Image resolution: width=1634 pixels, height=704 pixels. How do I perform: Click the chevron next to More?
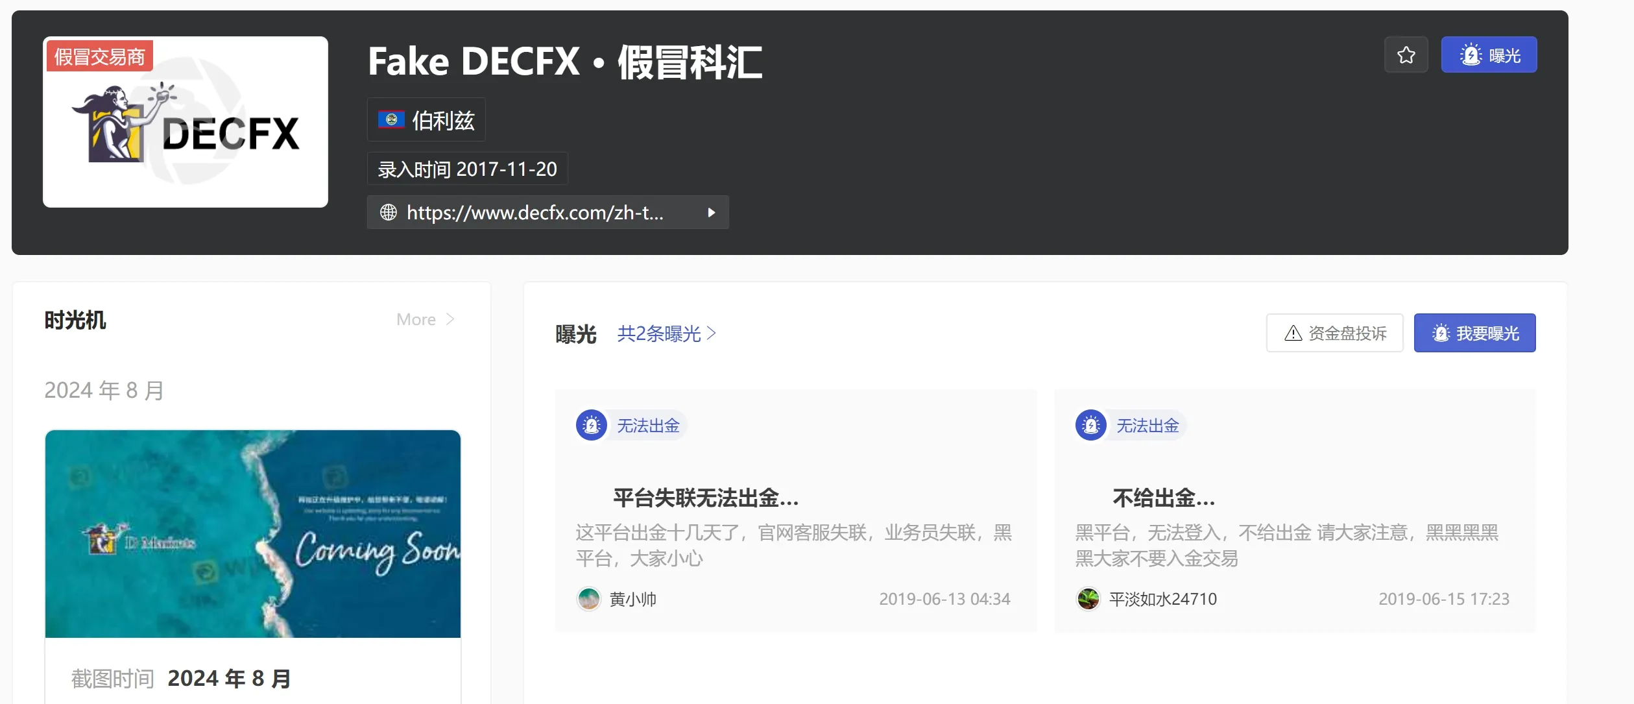point(450,319)
